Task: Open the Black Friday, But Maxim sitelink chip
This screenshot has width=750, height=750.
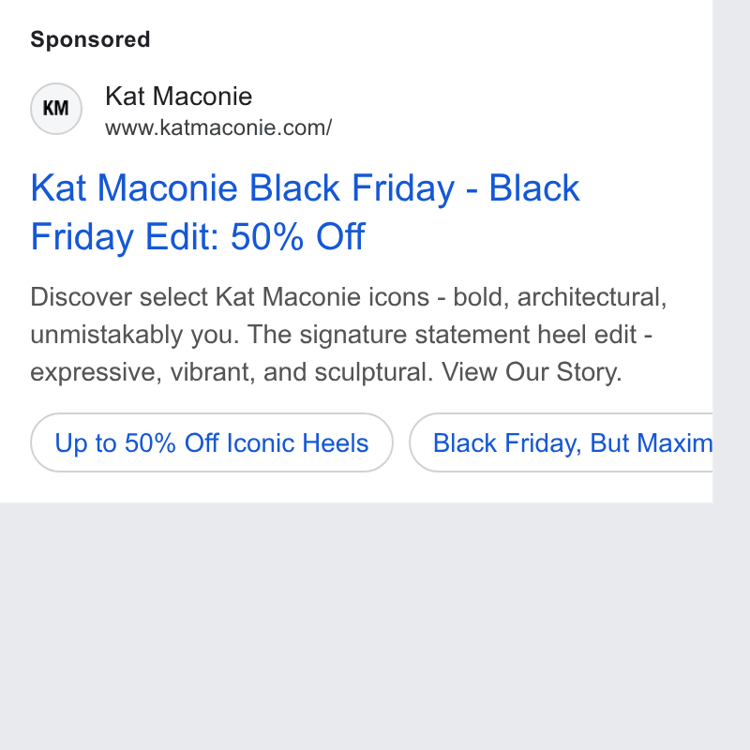Action: (x=561, y=442)
